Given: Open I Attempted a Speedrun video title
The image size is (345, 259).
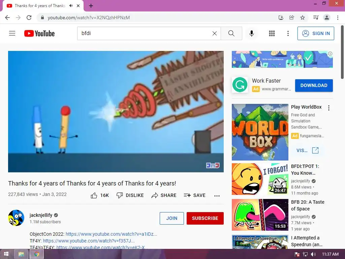Looking at the screenshot, I should (307, 241).
